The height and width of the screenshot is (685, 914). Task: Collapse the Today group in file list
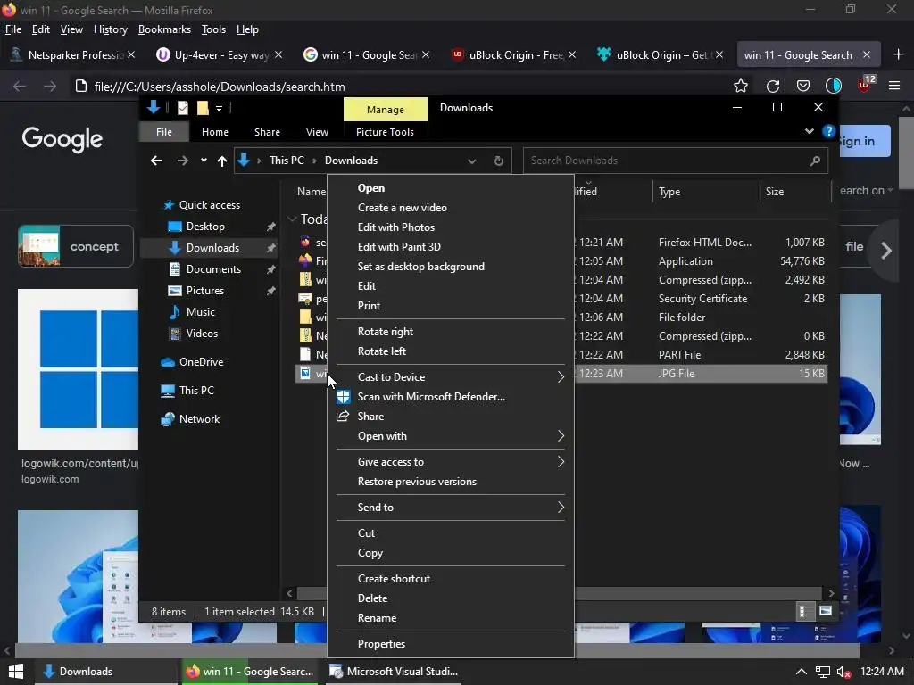[292, 219]
